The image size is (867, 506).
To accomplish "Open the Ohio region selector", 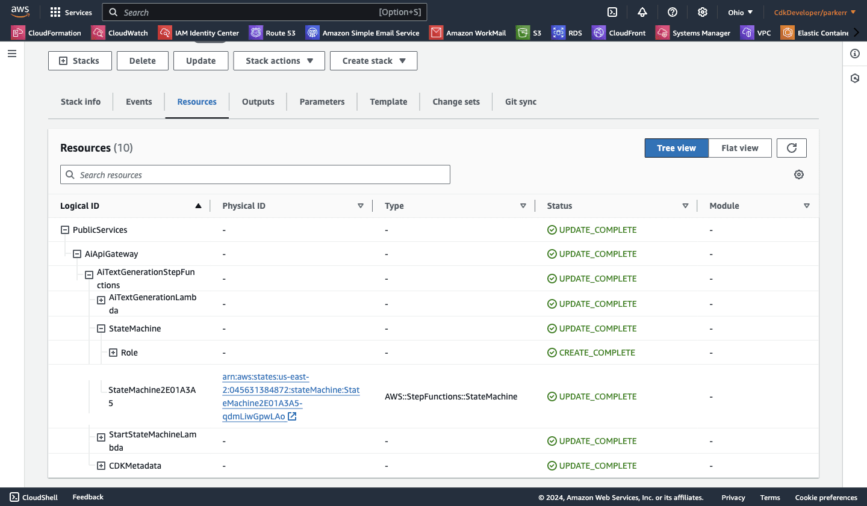I will pyautogui.click(x=740, y=12).
